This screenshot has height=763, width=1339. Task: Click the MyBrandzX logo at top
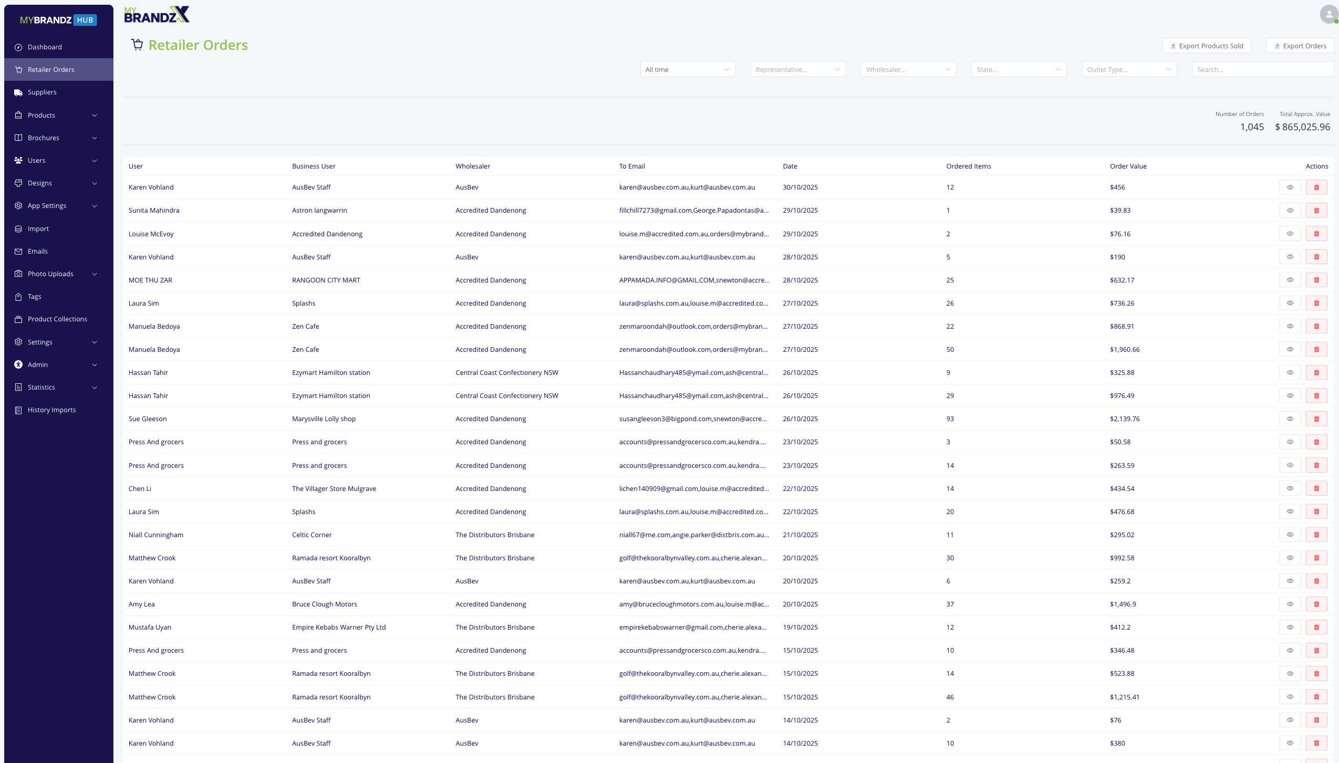pyautogui.click(x=157, y=15)
